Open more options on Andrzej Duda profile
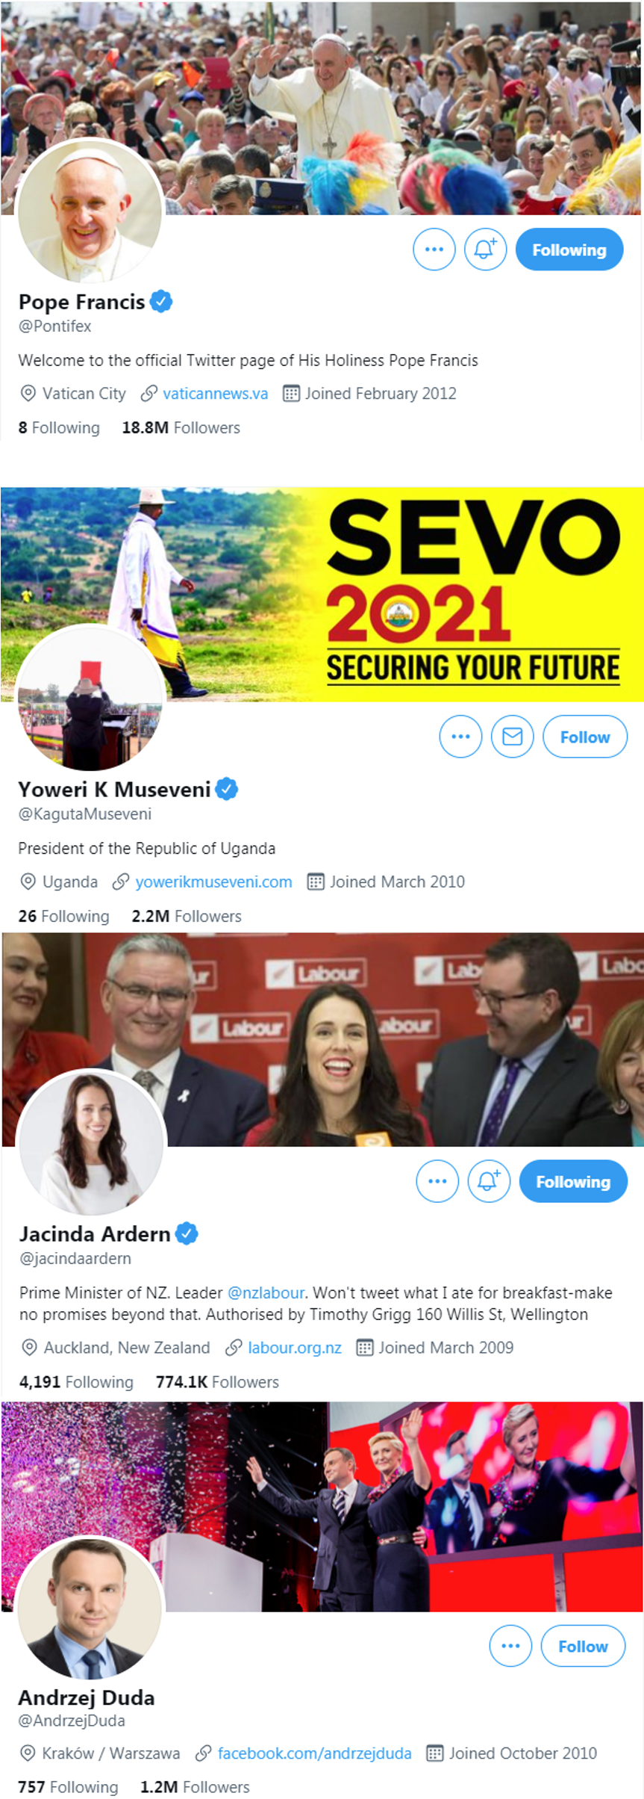This screenshot has height=1799, width=644. coord(510,1645)
